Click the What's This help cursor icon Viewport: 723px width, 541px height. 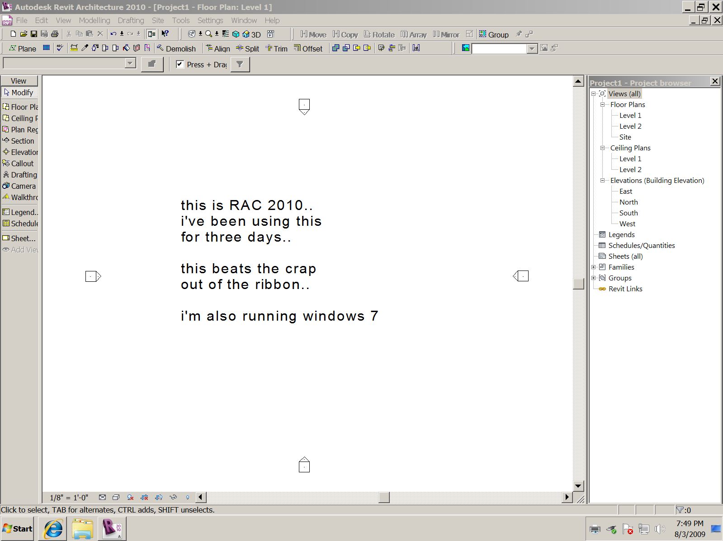[x=165, y=34]
